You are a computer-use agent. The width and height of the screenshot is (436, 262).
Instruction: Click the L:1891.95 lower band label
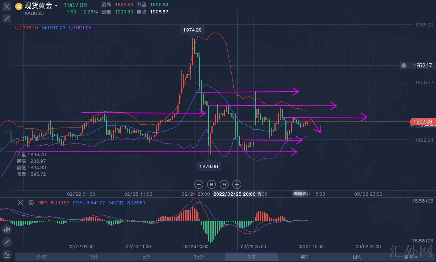pos(80,28)
